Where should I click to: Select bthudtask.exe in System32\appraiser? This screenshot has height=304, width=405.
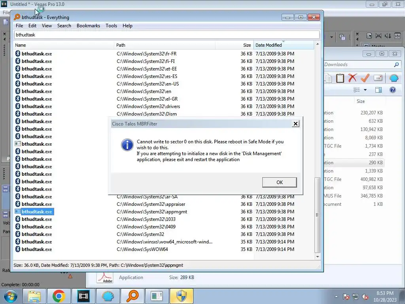[x=37, y=204]
